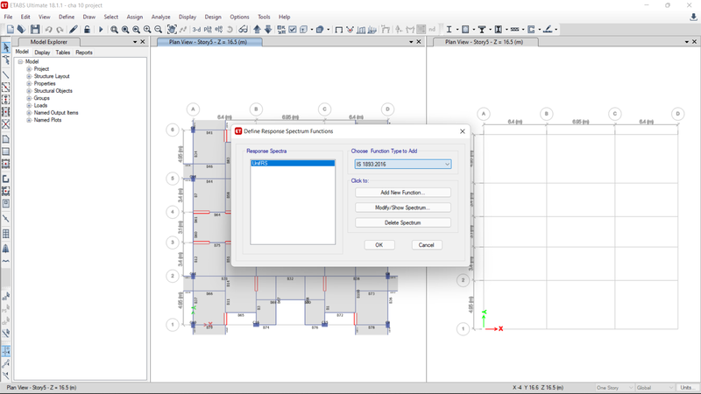The image size is (701, 394).
Task: Click the Delete Spectrum button
Action: pos(403,222)
